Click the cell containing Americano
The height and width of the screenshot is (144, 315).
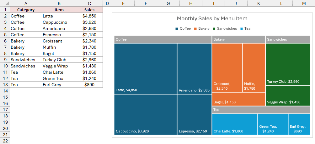[x=59, y=28]
